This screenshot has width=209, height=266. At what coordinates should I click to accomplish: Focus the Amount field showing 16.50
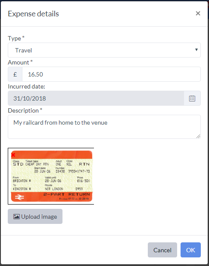(111, 74)
